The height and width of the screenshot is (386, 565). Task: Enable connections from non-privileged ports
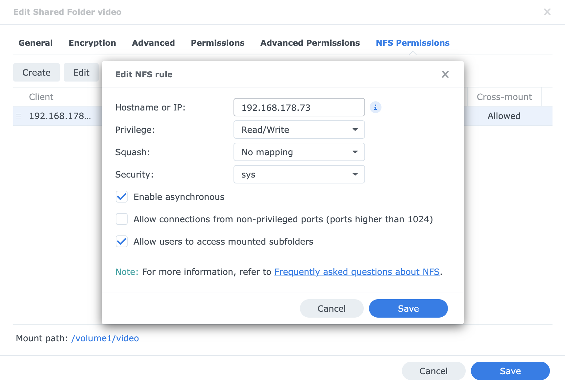point(121,219)
